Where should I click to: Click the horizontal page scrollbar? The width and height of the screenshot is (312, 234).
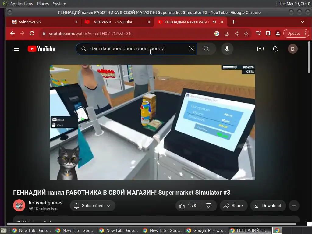152,224
